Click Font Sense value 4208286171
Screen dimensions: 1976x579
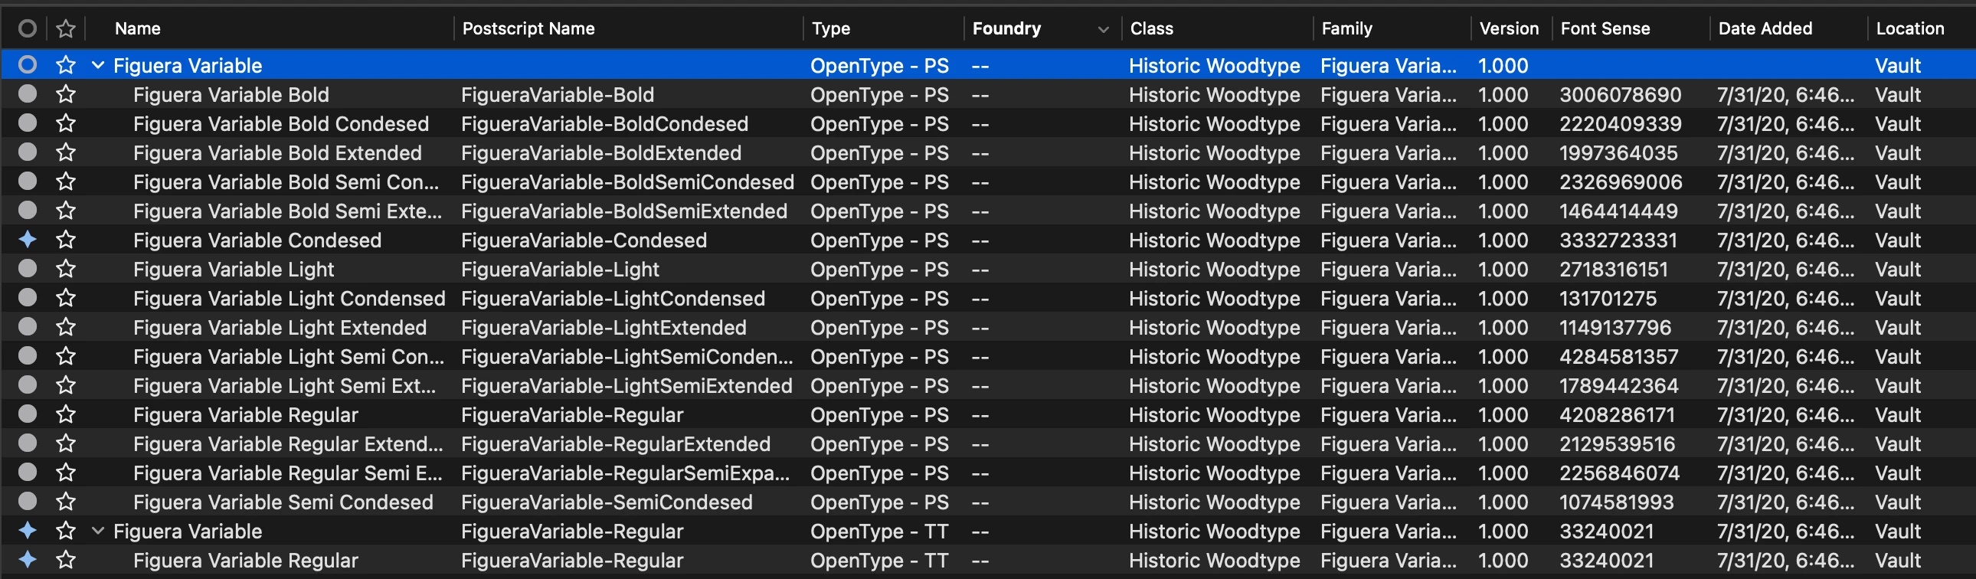[x=1617, y=416]
